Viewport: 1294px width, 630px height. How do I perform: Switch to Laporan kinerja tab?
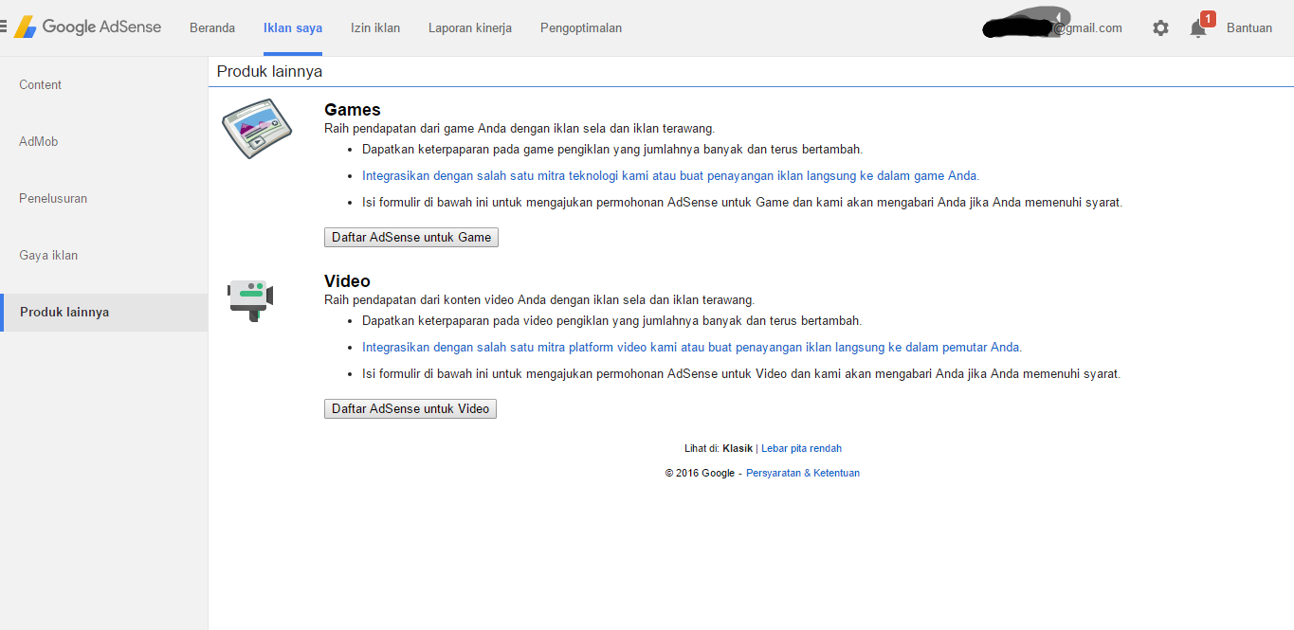click(470, 28)
